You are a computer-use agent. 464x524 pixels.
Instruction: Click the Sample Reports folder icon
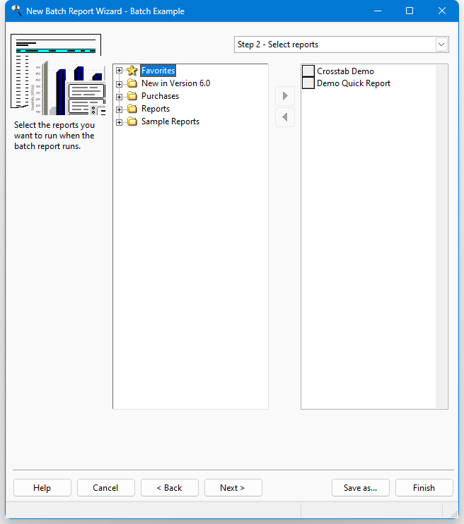coord(132,121)
